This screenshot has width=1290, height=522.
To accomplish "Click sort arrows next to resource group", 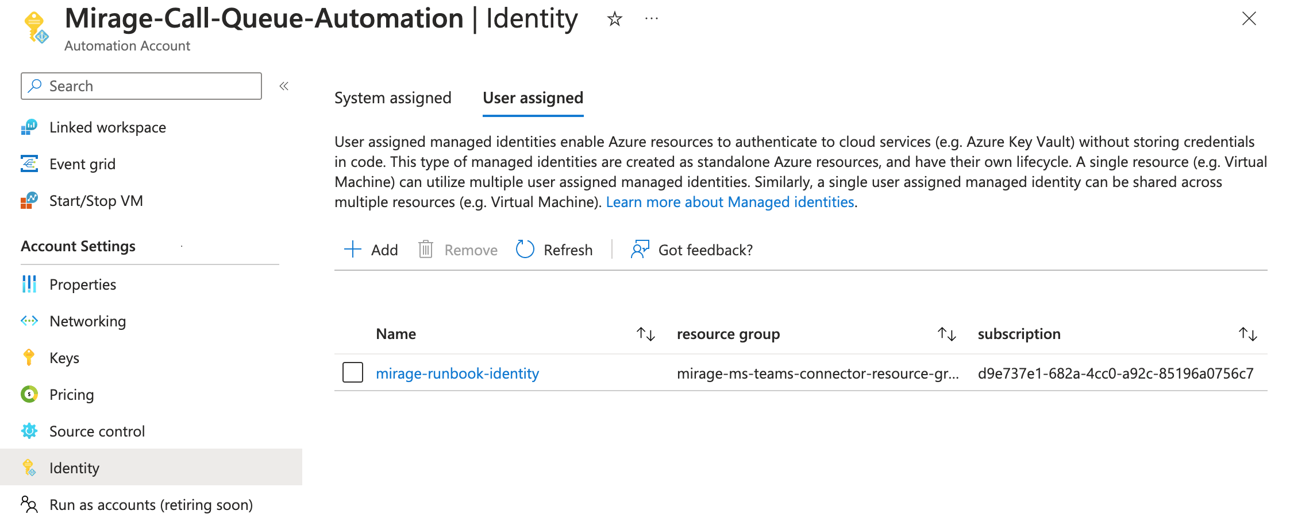I will (947, 334).
